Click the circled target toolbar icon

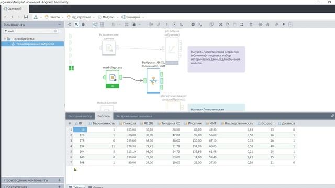[x=174, y=25]
